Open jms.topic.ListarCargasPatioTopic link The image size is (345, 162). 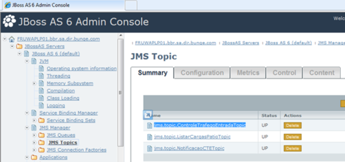pos(192,137)
